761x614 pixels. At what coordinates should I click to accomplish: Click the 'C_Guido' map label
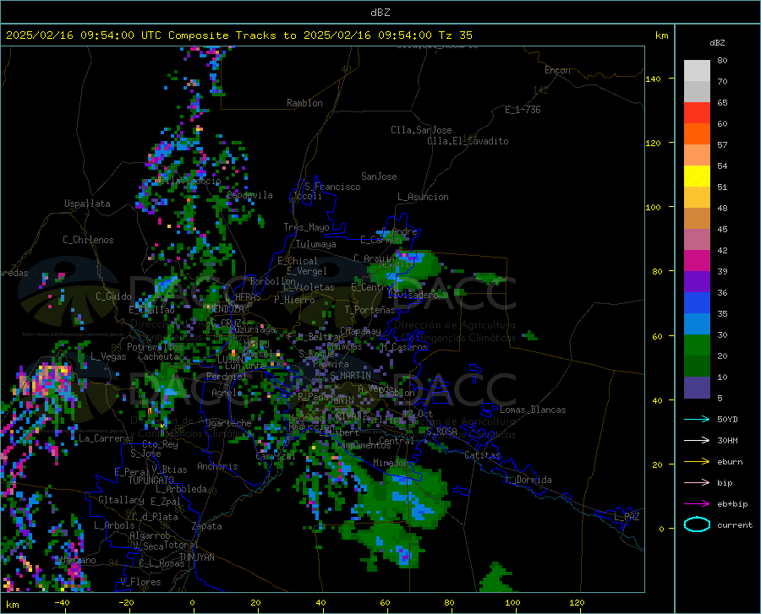113,296
